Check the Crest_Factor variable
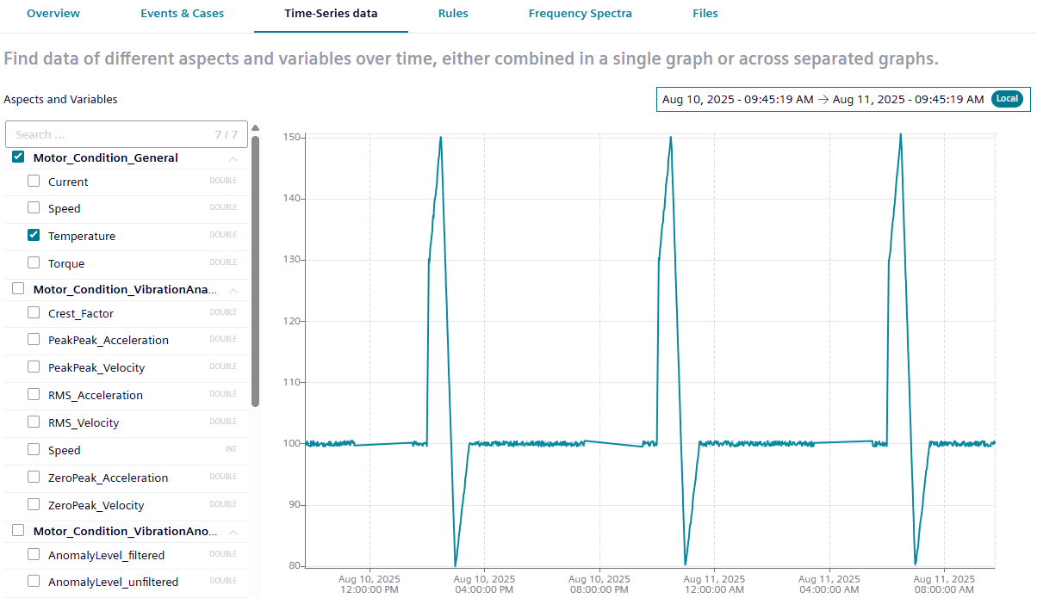Viewport: 1037px width, 598px height. click(x=34, y=313)
